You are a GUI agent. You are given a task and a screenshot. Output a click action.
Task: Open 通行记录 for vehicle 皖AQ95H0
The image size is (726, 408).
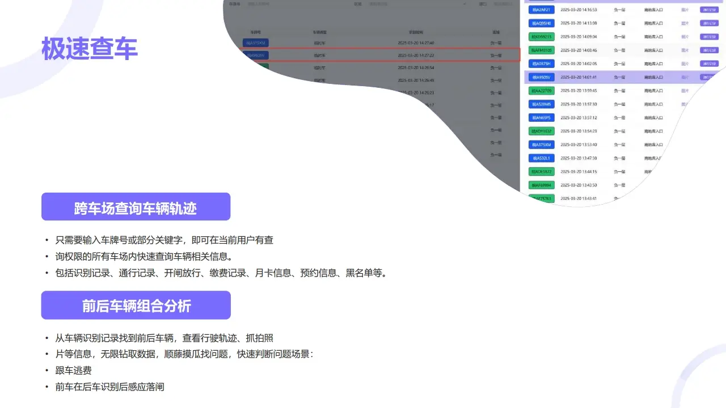(710, 23)
